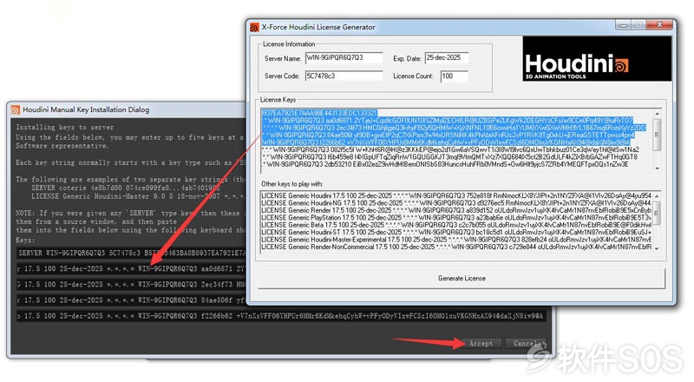
Task: Click highlighted License Keys line containing 84ae506f
Action: pyautogui.click(x=448, y=135)
